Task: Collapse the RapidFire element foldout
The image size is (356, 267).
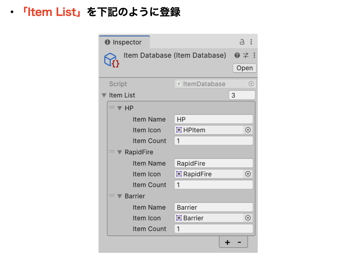Action: pyautogui.click(x=120, y=152)
